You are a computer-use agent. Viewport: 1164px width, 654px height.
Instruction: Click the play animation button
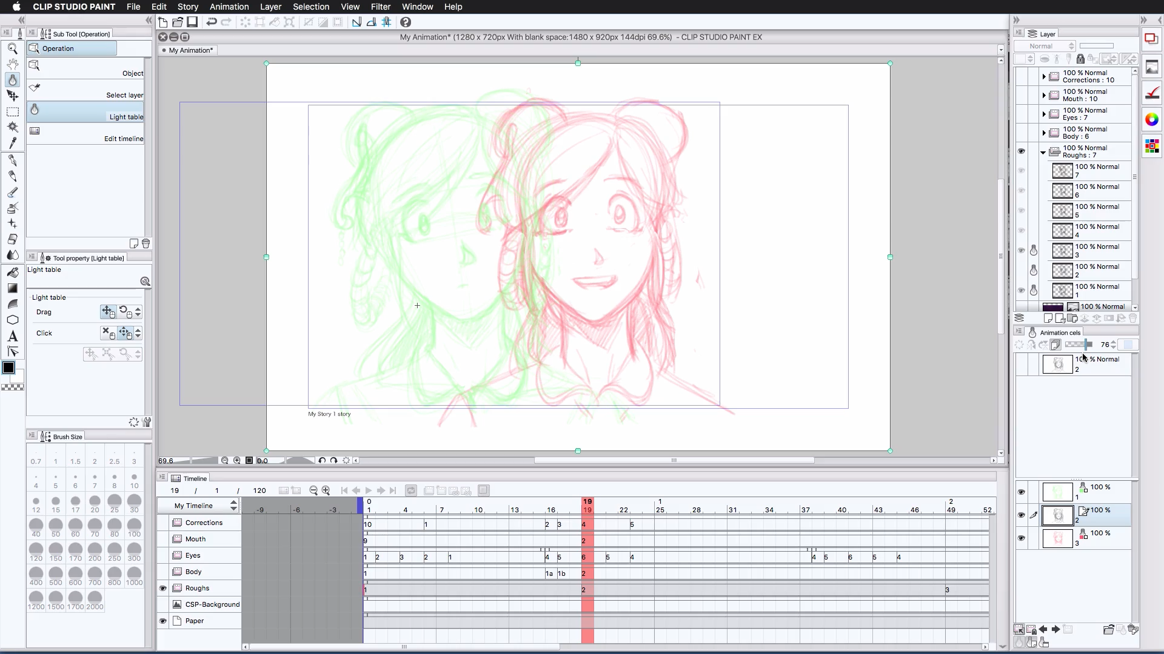[369, 490]
